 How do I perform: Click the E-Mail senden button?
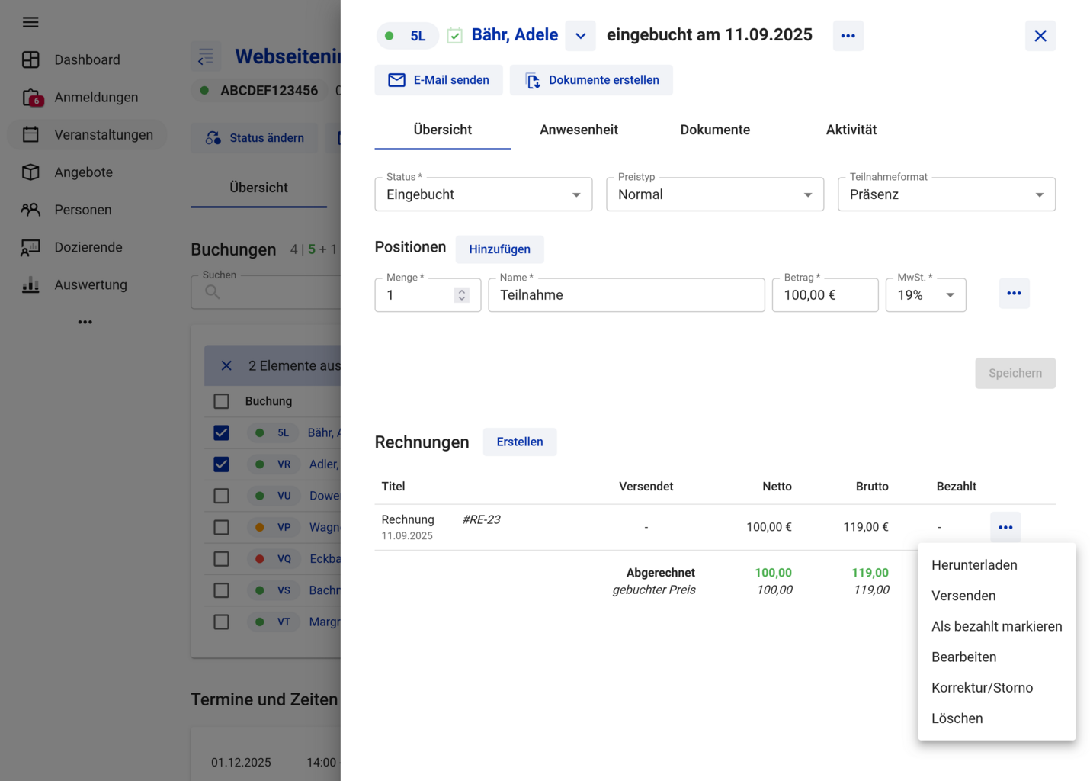click(x=438, y=80)
